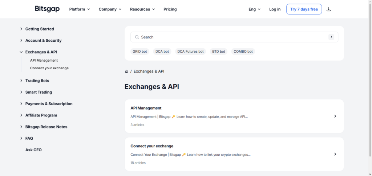Open Exchanges & API sidebar label
The width and height of the screenshot is (372, 176).
coord(41,52)
